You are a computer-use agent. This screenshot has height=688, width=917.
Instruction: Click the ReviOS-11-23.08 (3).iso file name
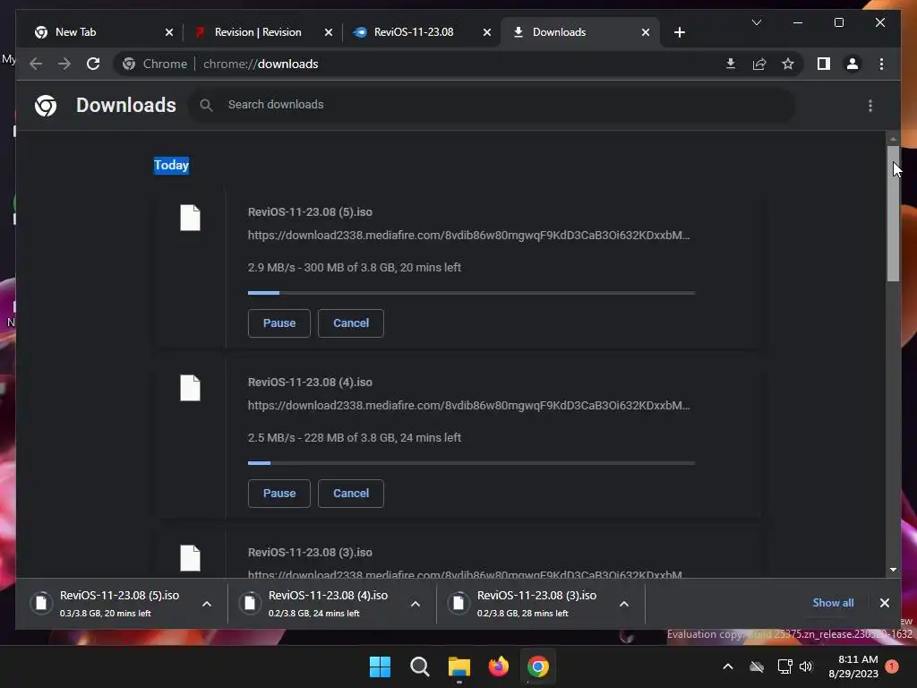point(310,552)
